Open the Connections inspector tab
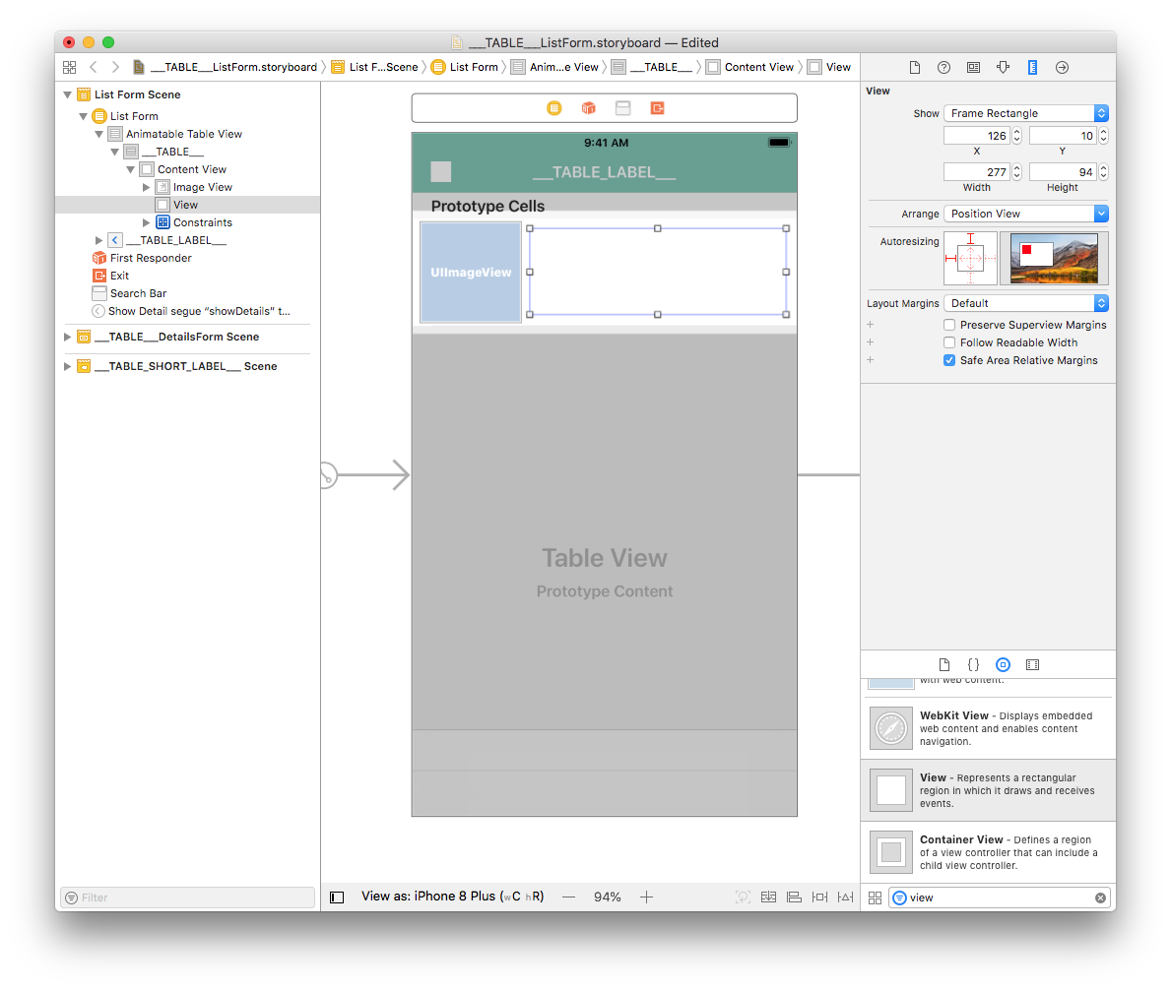Viewport: 1171px width, 990px height. coord(1062,67)
